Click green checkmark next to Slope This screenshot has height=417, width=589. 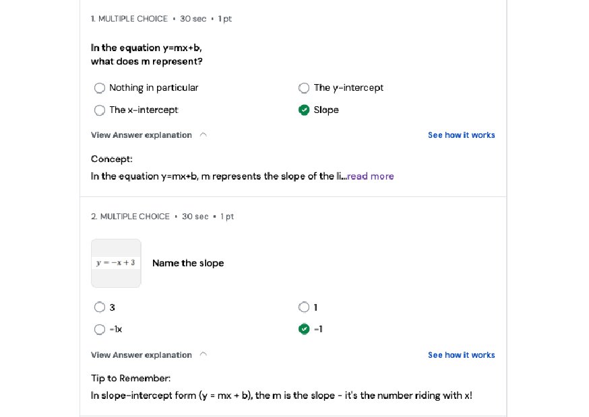[x=304, y=110]
